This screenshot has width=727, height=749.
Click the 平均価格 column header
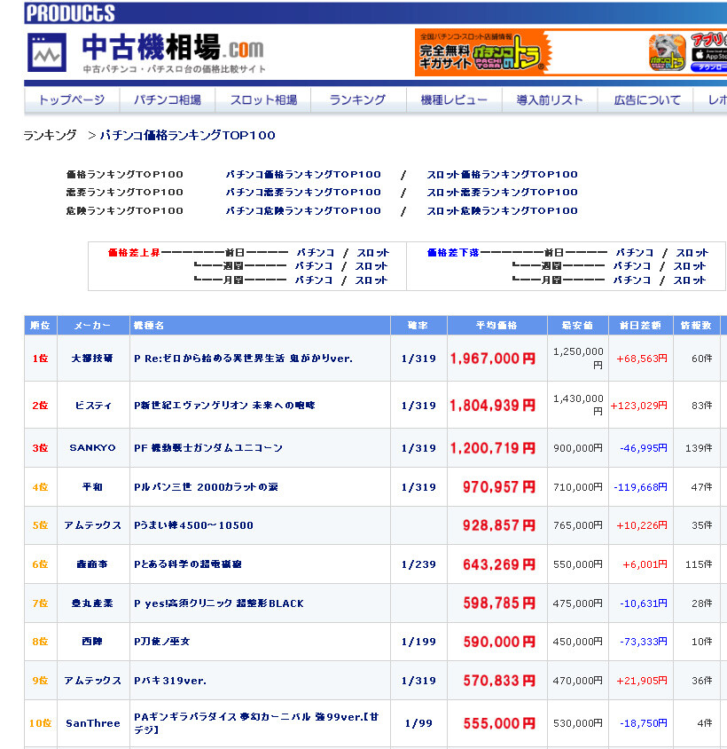click(496, 326)
